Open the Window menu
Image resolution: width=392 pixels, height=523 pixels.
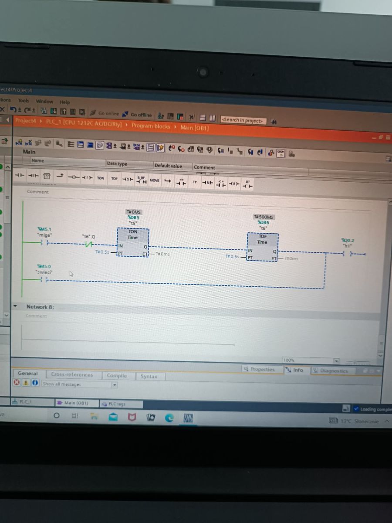(44, 101)
